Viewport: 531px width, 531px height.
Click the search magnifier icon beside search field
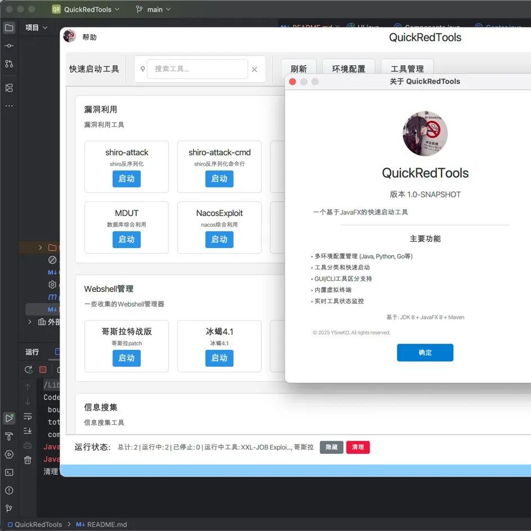pos(142,69)
